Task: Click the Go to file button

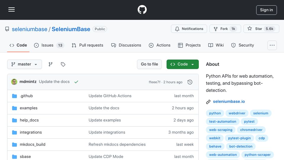Action: [x=149, y=64]
